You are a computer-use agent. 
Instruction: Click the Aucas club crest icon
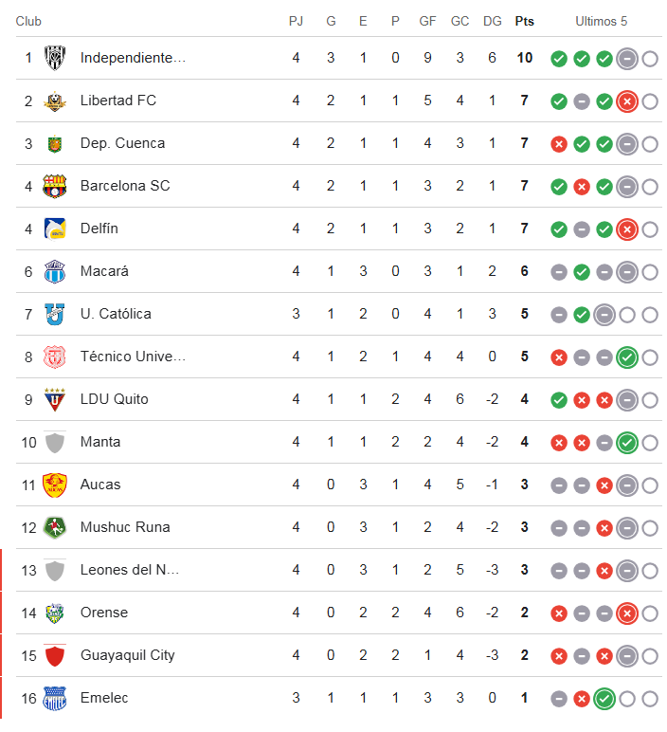55,485
